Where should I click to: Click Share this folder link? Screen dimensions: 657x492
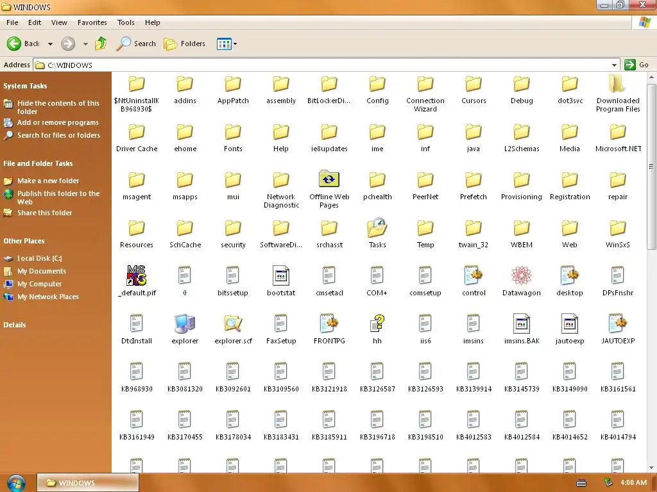(44, 213)
